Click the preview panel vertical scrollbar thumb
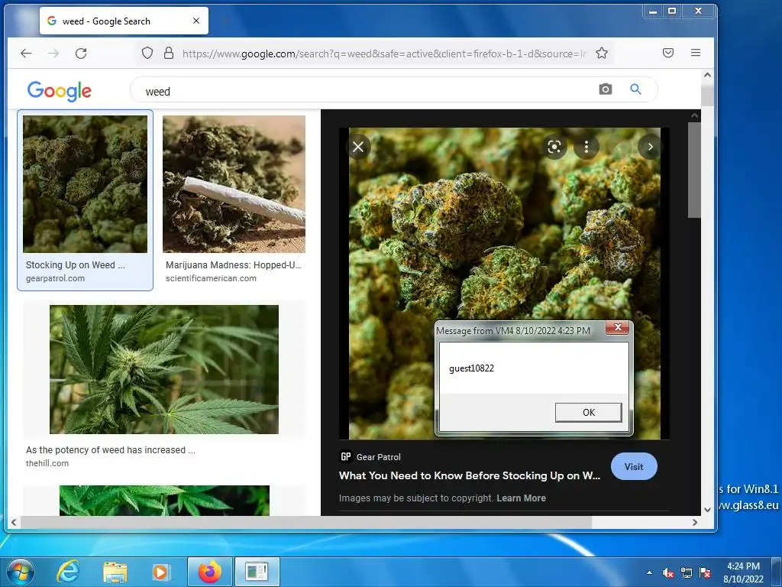782x587 pixels. (x=694, y=170)
